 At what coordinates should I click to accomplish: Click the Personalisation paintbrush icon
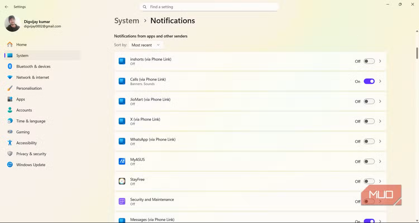(x=10, y=88)
